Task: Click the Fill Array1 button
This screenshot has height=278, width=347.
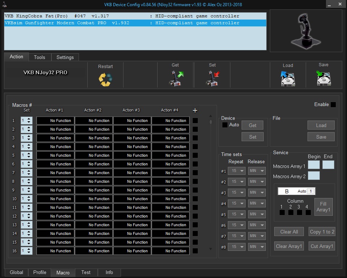Action: click(x=323, y=207)
